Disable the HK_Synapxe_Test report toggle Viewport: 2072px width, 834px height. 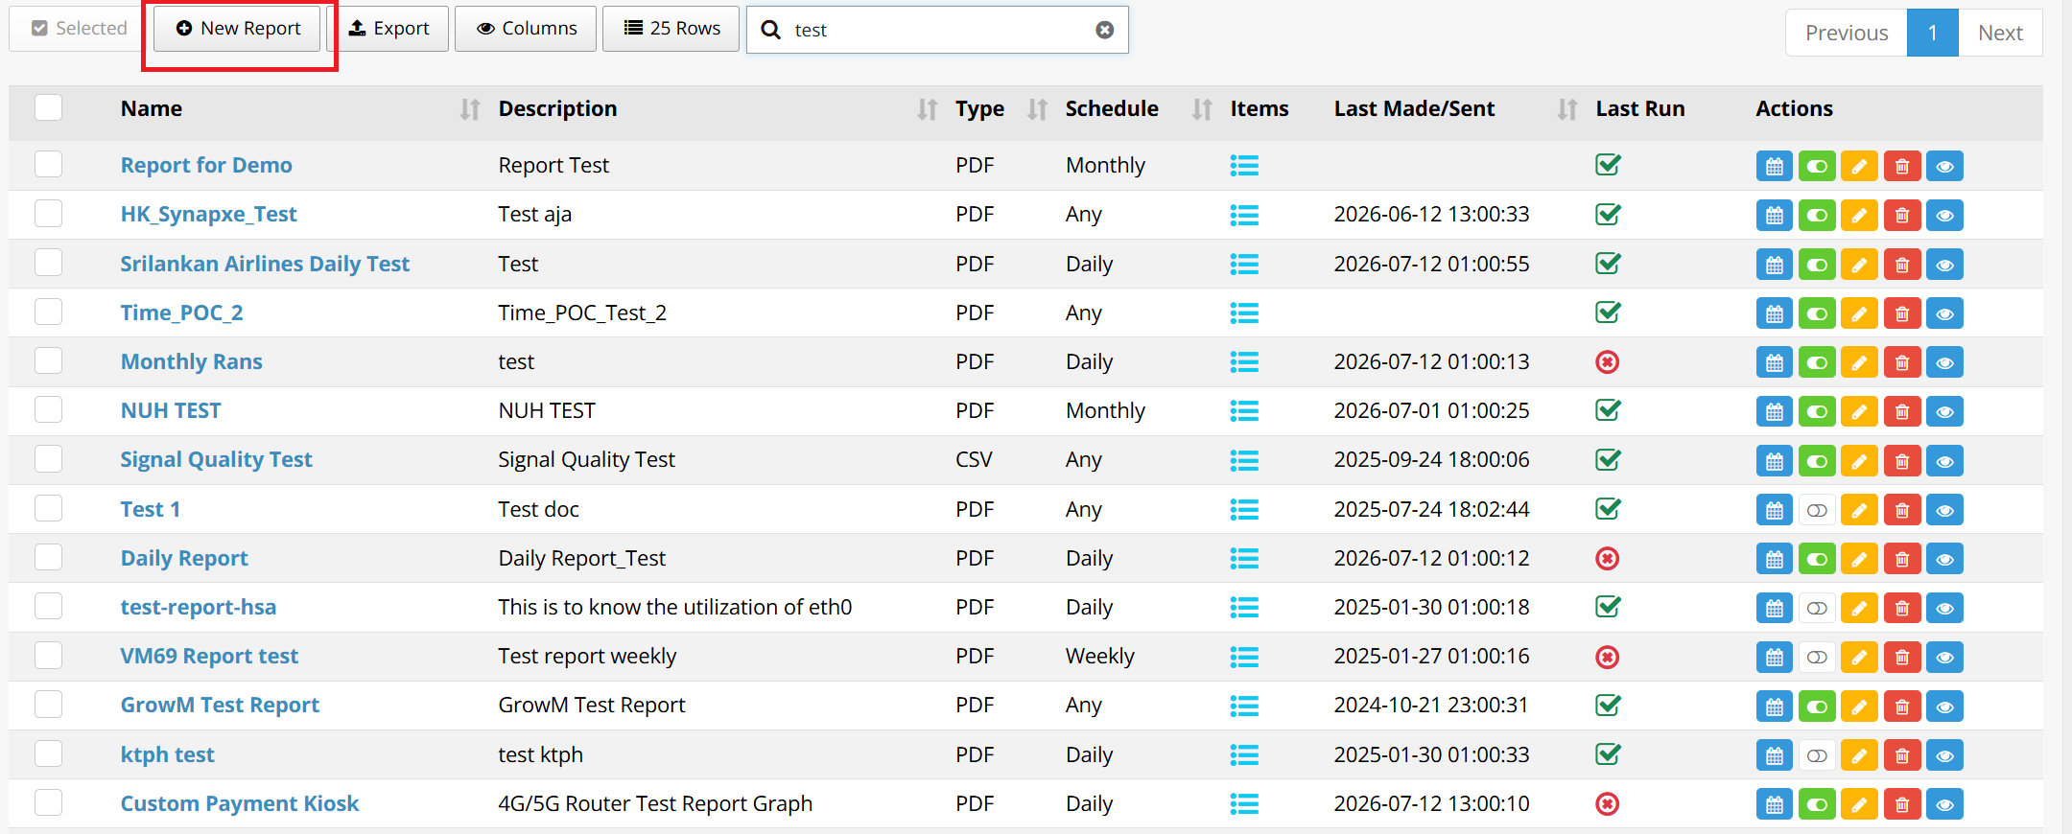(x=1817, y=215)
